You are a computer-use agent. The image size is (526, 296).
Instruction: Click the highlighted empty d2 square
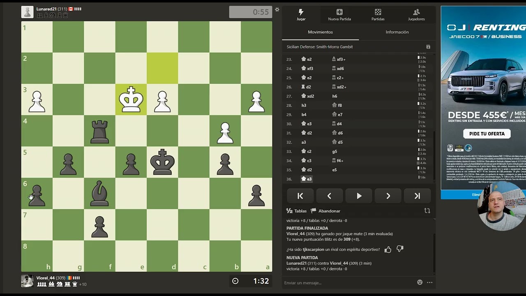pyautogui.click(x=162, y=68)
